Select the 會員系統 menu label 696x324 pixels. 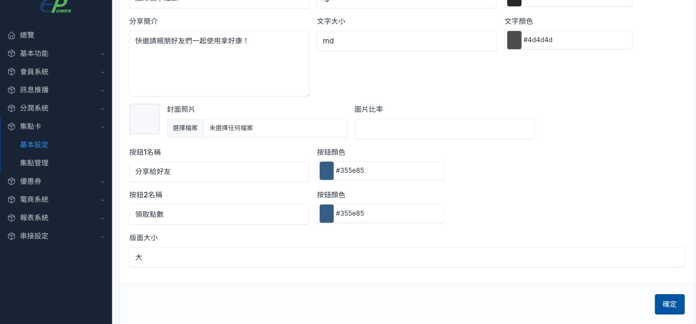(x=34, y=72)
